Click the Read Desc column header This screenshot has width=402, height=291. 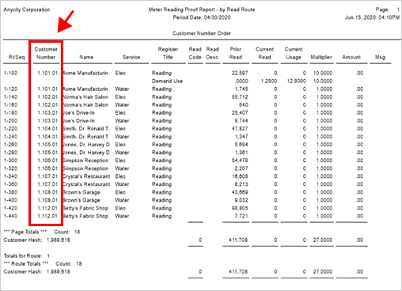point(212,53)
